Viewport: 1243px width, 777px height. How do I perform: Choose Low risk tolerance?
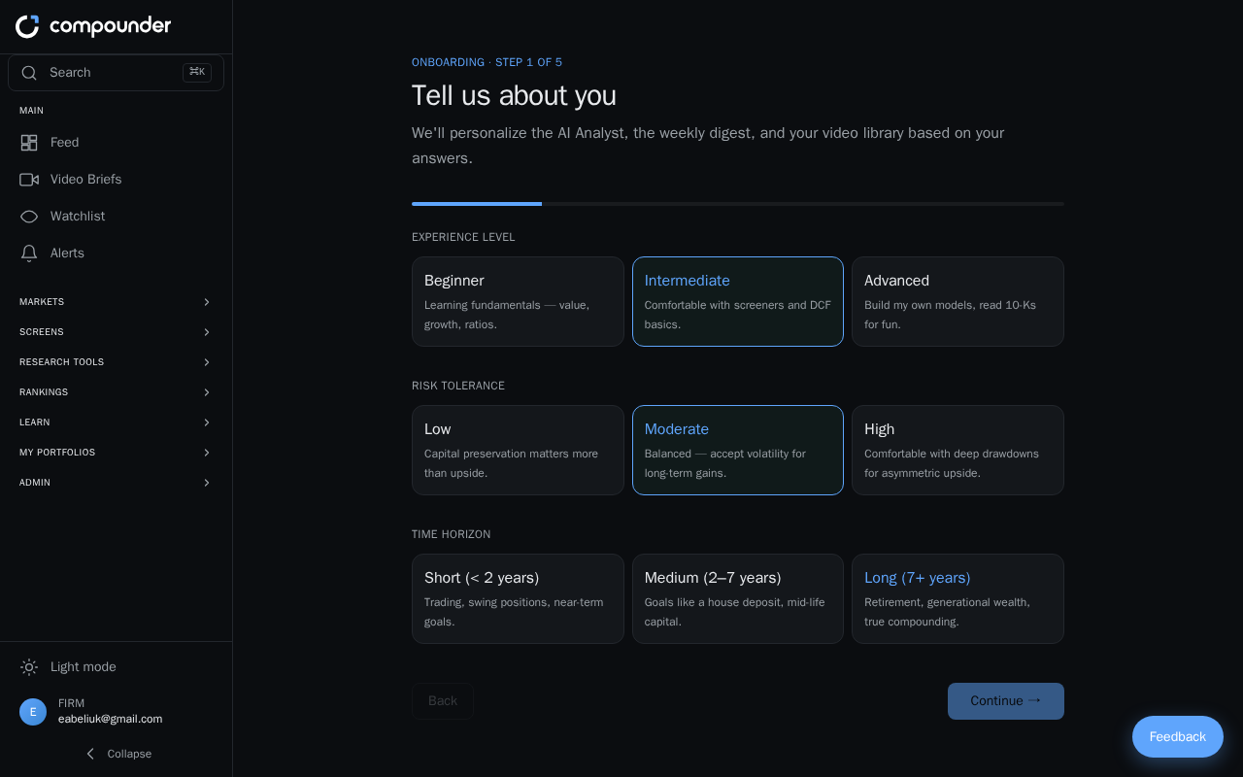[518, 450]
